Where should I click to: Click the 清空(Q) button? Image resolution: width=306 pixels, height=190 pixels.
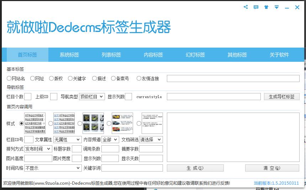click(x=272, y=168)
